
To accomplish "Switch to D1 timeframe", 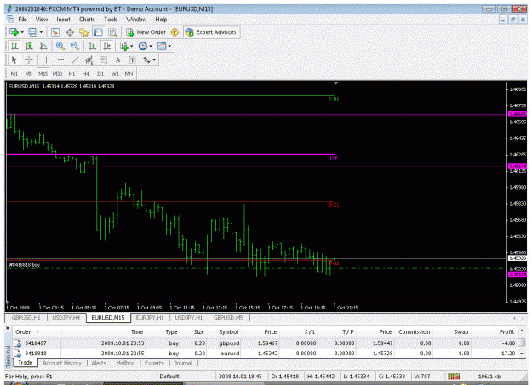I will (x=100, y=74).
